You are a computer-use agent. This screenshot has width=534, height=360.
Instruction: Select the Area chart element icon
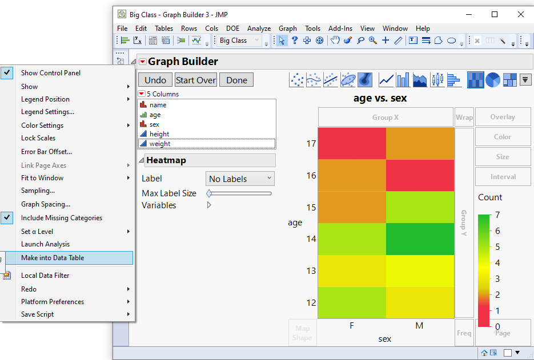(x=420, y=80)
